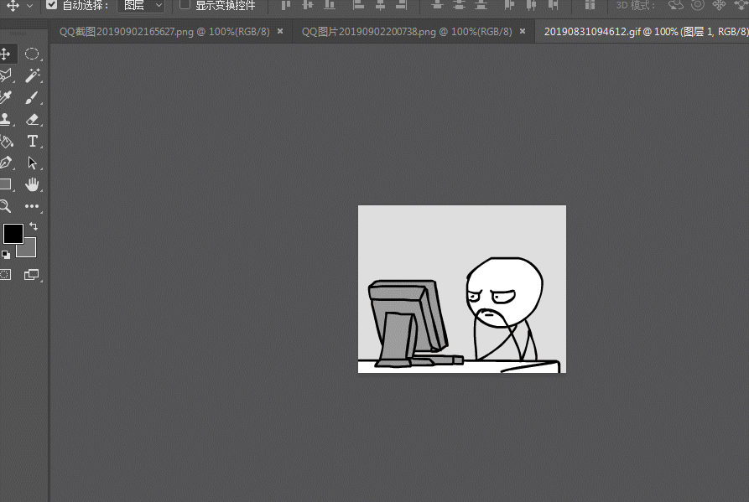Select the Eraser tool
Screen dimensions: 749x502
tap(32, 119)
